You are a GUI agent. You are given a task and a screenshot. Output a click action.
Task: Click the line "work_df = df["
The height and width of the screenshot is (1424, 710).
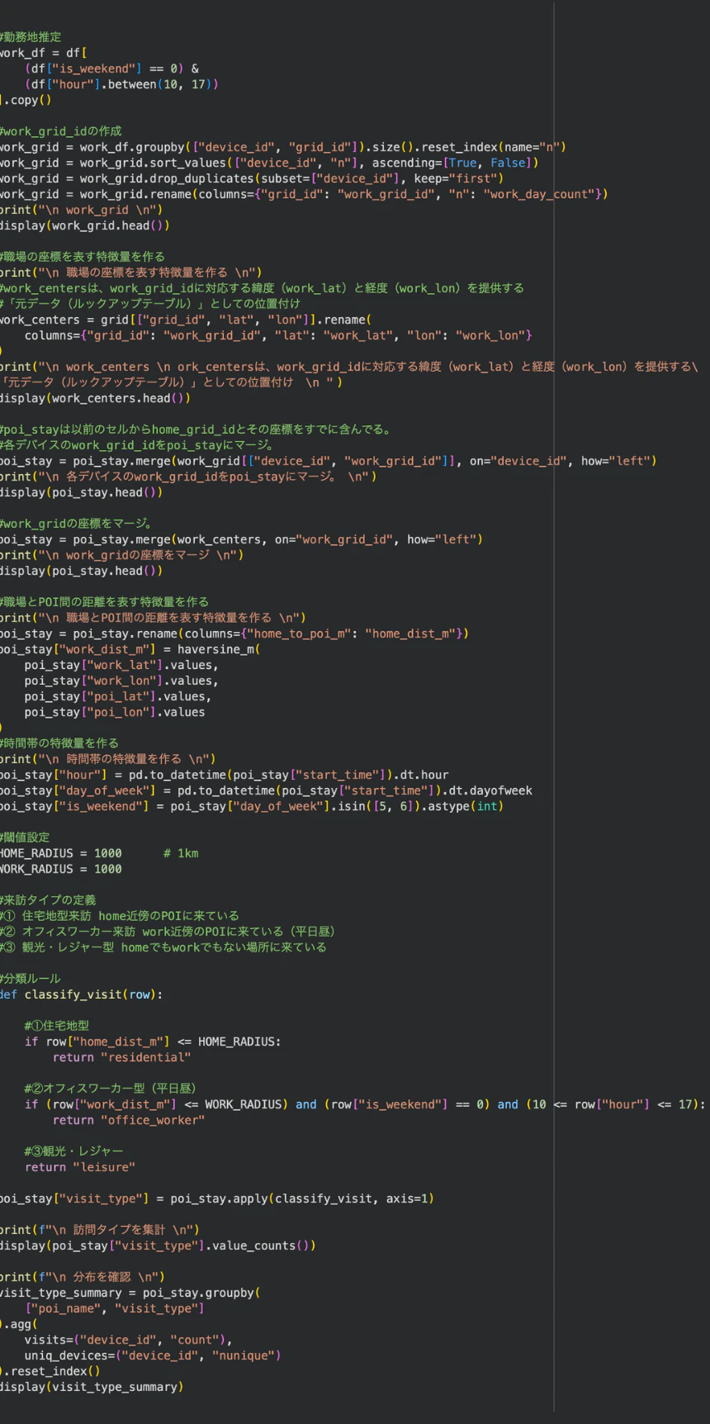tap(43, 53)
